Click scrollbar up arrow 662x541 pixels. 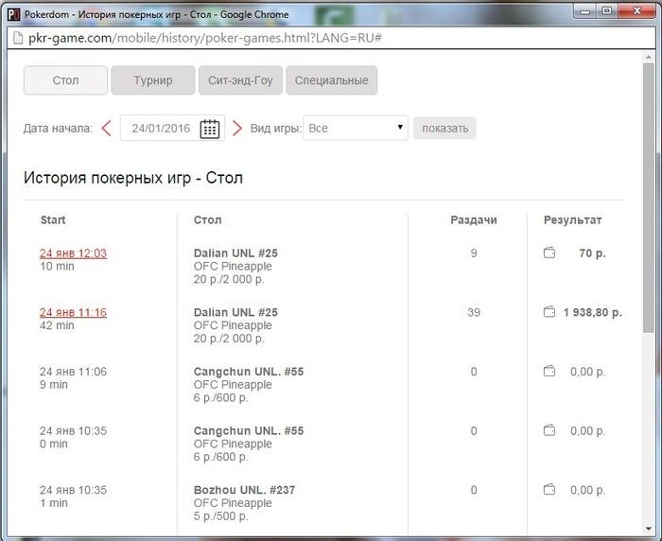(x=648, y=56)
